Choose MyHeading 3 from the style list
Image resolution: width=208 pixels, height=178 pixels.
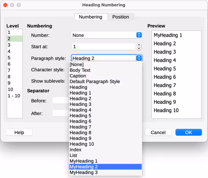[x=105, y=172]
